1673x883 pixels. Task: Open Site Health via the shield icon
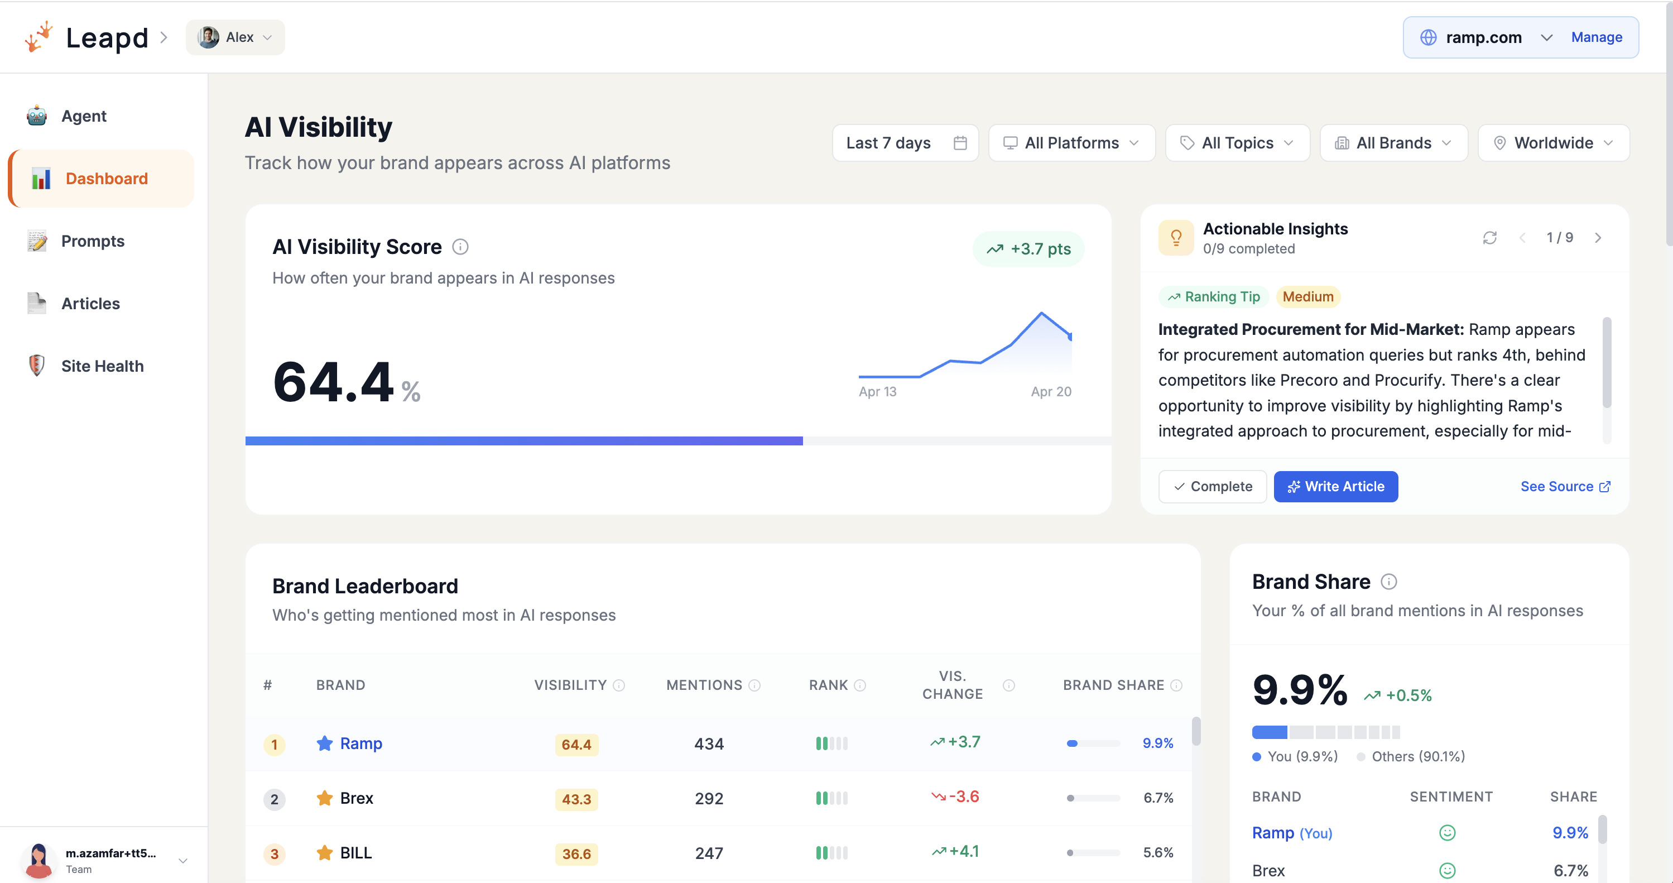pos(37,365)
